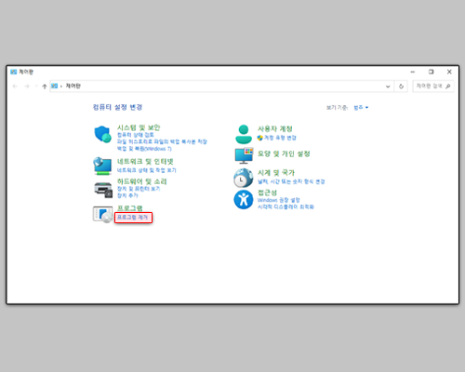
Task: Click the date, time, number format link
Action: (291, 181)
